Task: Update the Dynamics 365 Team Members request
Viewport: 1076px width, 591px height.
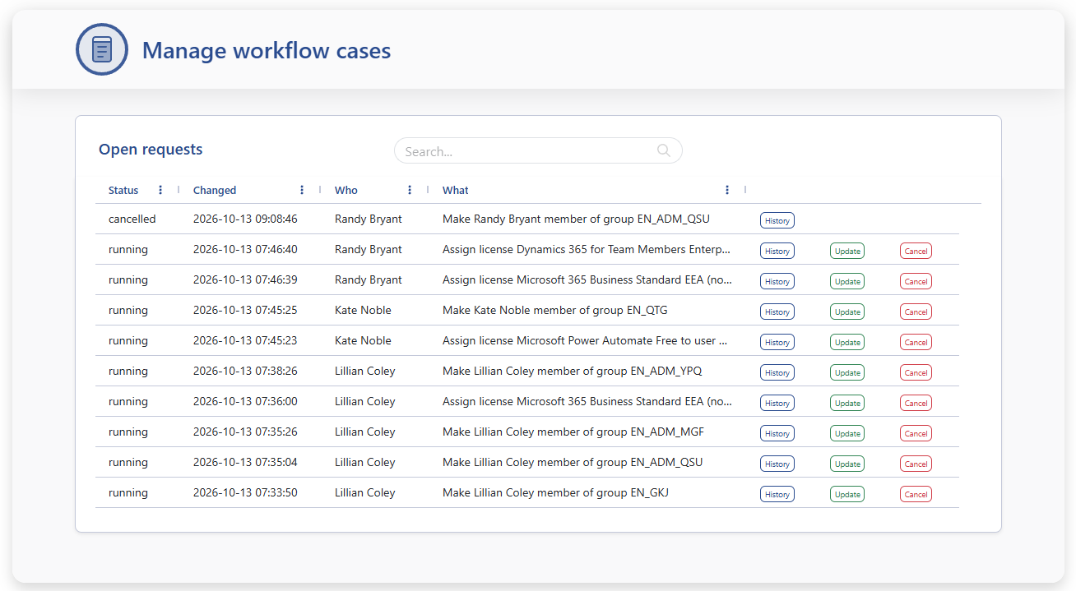Action: pyautogui.click(x=847, y=251)
